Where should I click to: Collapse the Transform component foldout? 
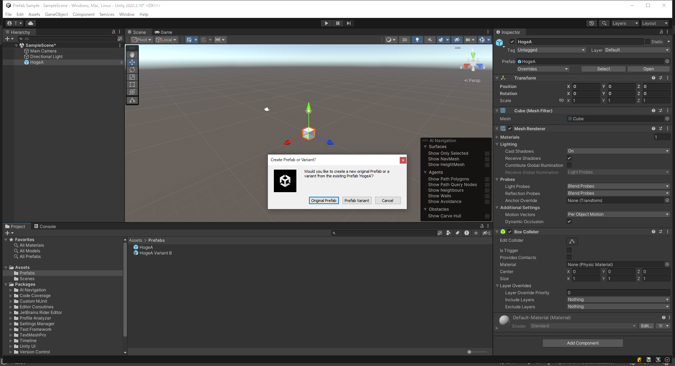(x=497, y=78)
